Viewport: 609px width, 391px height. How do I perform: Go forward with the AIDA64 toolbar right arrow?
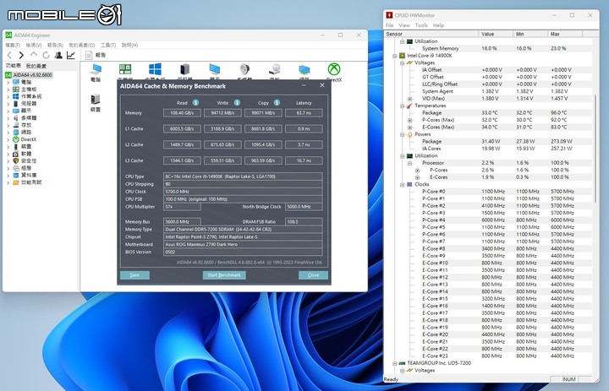coord(21,56)
